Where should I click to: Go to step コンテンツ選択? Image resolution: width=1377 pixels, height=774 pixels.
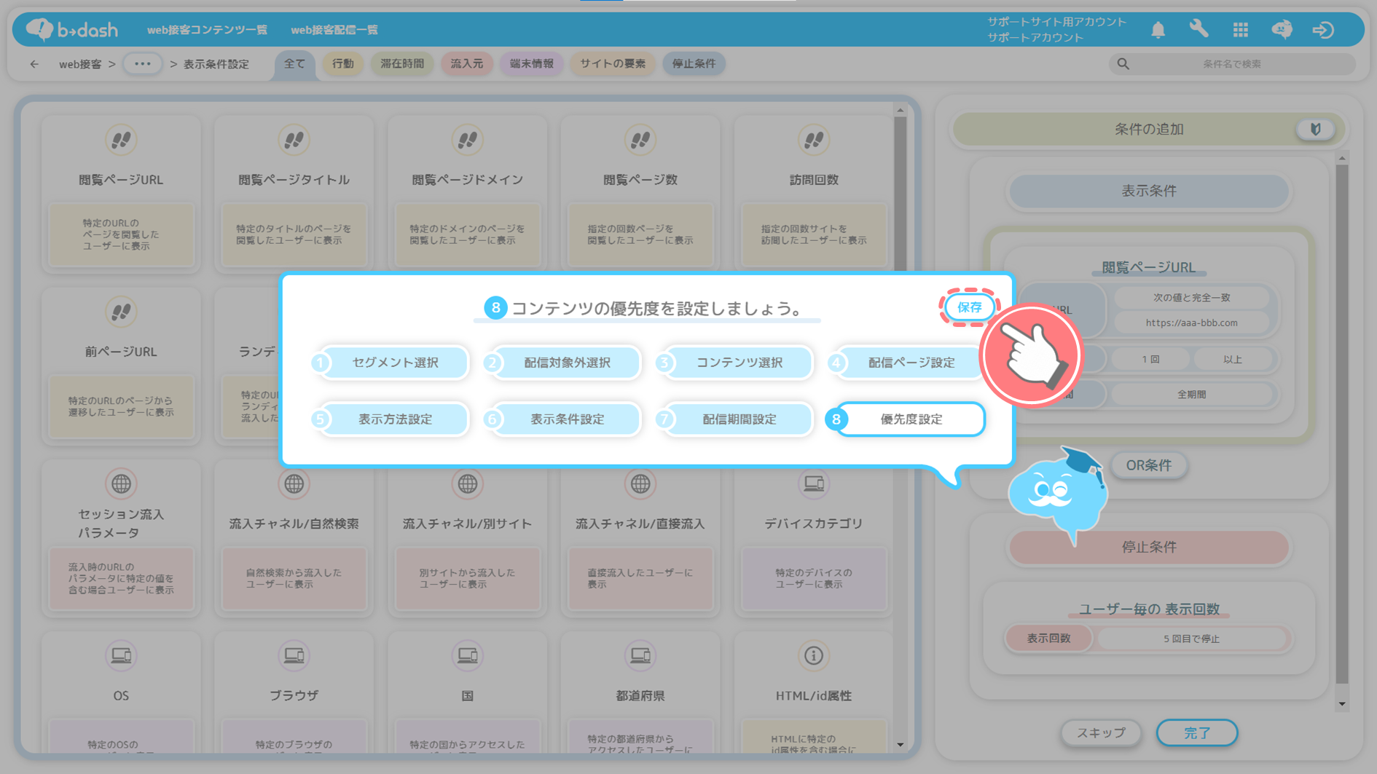[739, 363]
